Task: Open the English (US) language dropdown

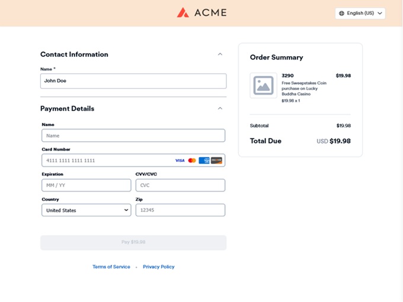Action: (360, 14)
